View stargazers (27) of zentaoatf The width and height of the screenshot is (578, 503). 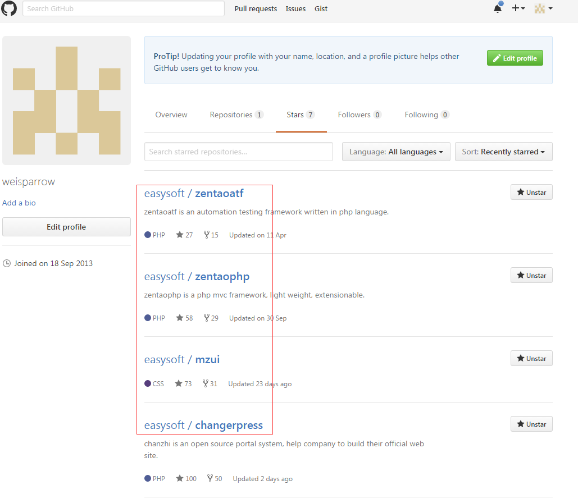point(184,235)
